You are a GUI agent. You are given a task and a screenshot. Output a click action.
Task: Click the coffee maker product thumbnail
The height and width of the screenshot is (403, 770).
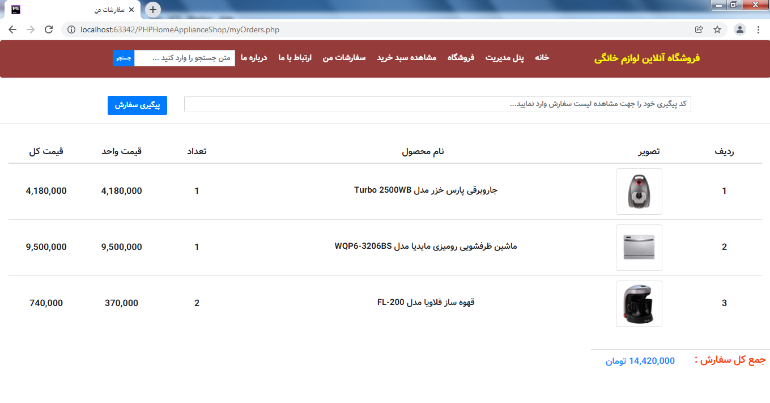pyautogui.click(x=639, y=304)
